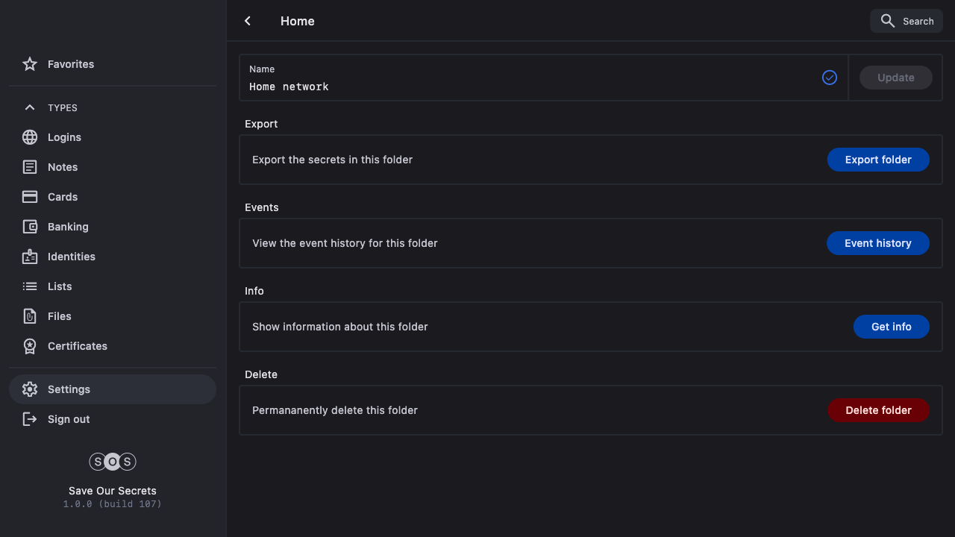The image size is (955, 537).
Task: Click the folder Name input field
Action: 530,87
